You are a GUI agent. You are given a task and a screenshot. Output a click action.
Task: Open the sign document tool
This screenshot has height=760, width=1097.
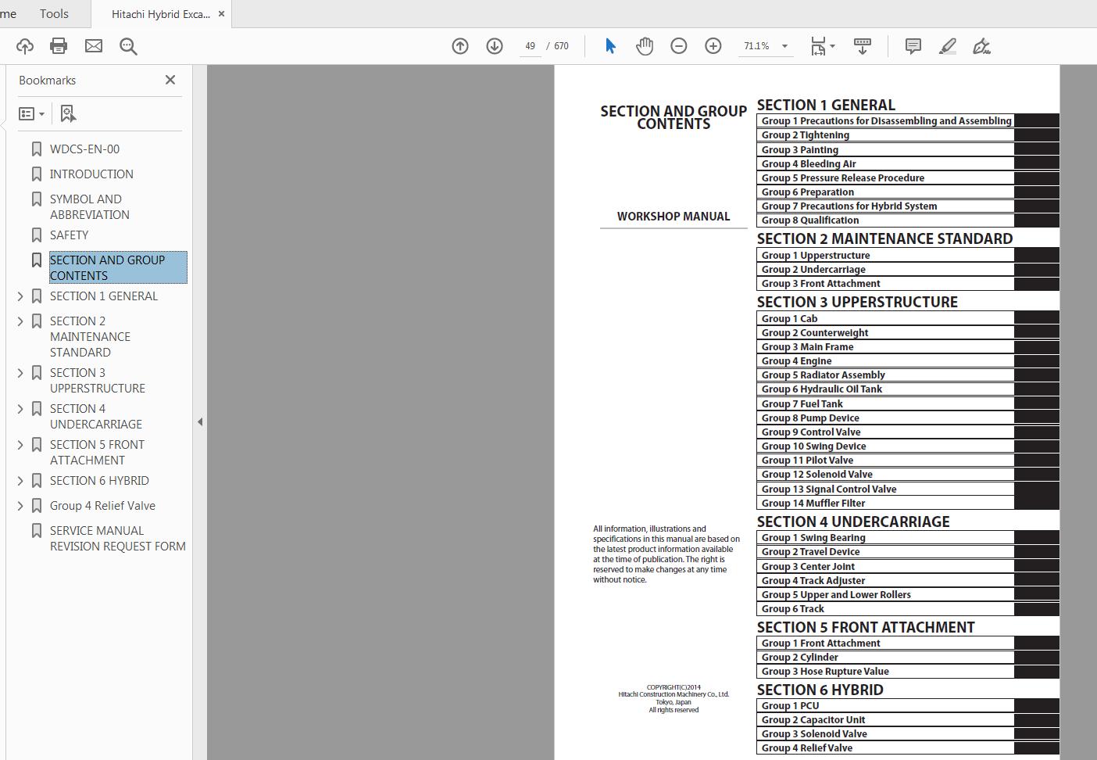point(982,46)
